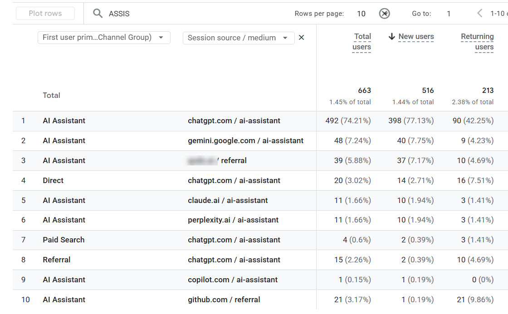This screenshot has width=508, height=314.
Task: Go to previous page of results
Action: 480,13
